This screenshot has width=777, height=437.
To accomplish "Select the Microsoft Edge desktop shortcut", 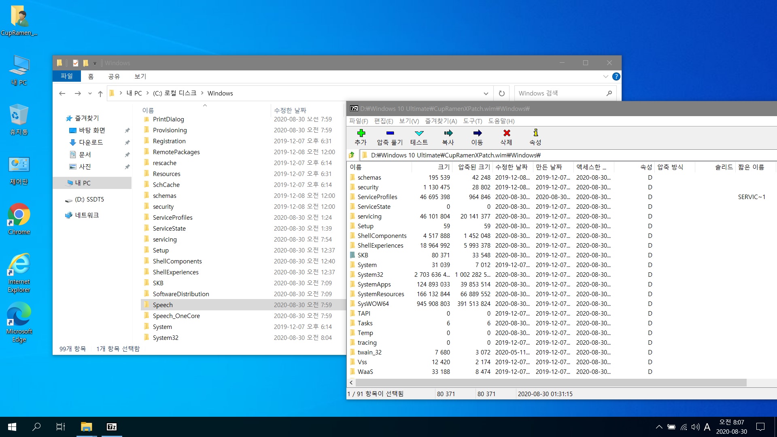I will [19, 323].
